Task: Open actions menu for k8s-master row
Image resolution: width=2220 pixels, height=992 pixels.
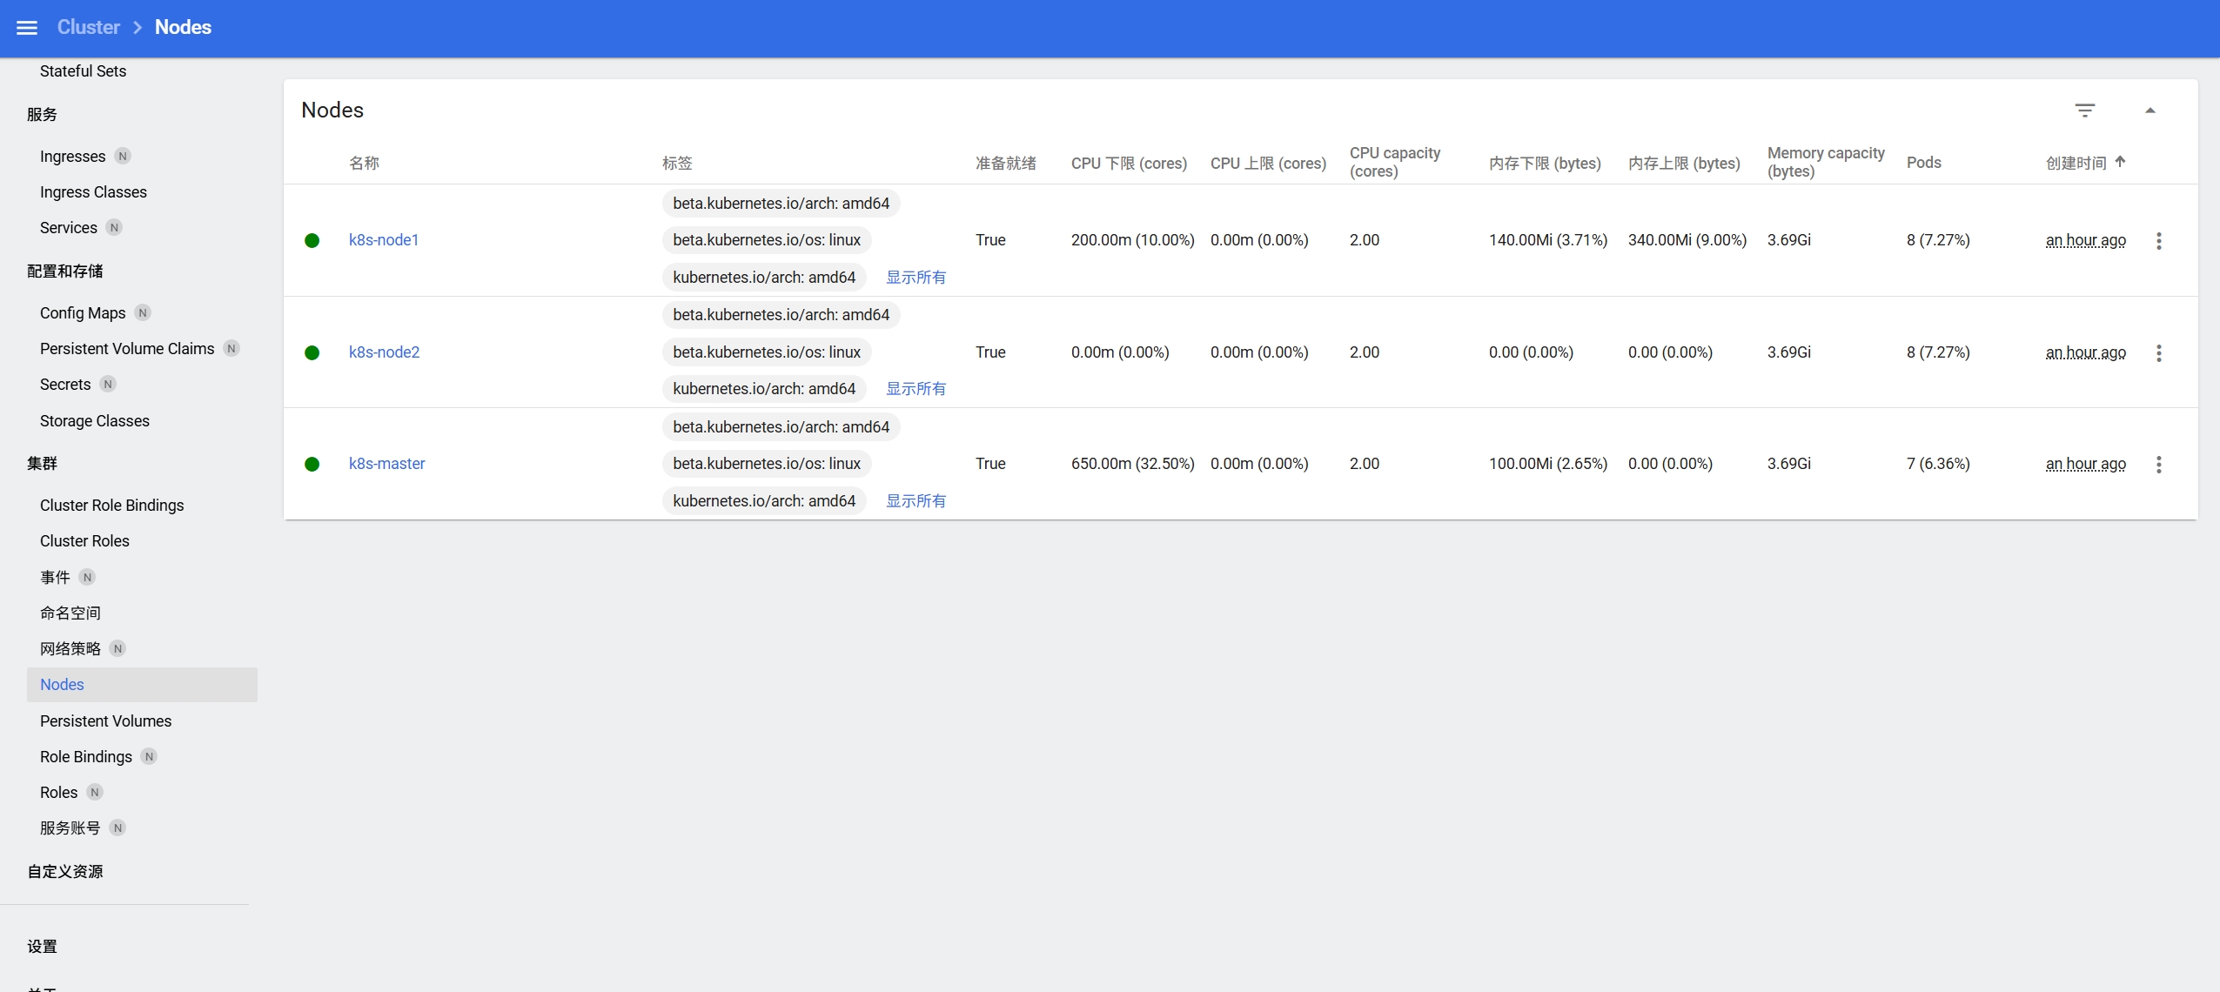Action: point(2158,465)
